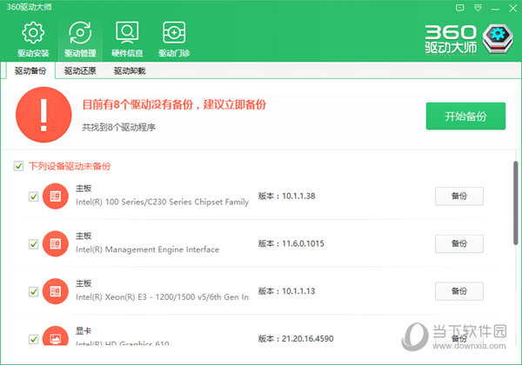Uncheck the 100 Series Chipset Family checkbox
The image size is (522, 365).
pyautogui.click(x=33, y=196)
